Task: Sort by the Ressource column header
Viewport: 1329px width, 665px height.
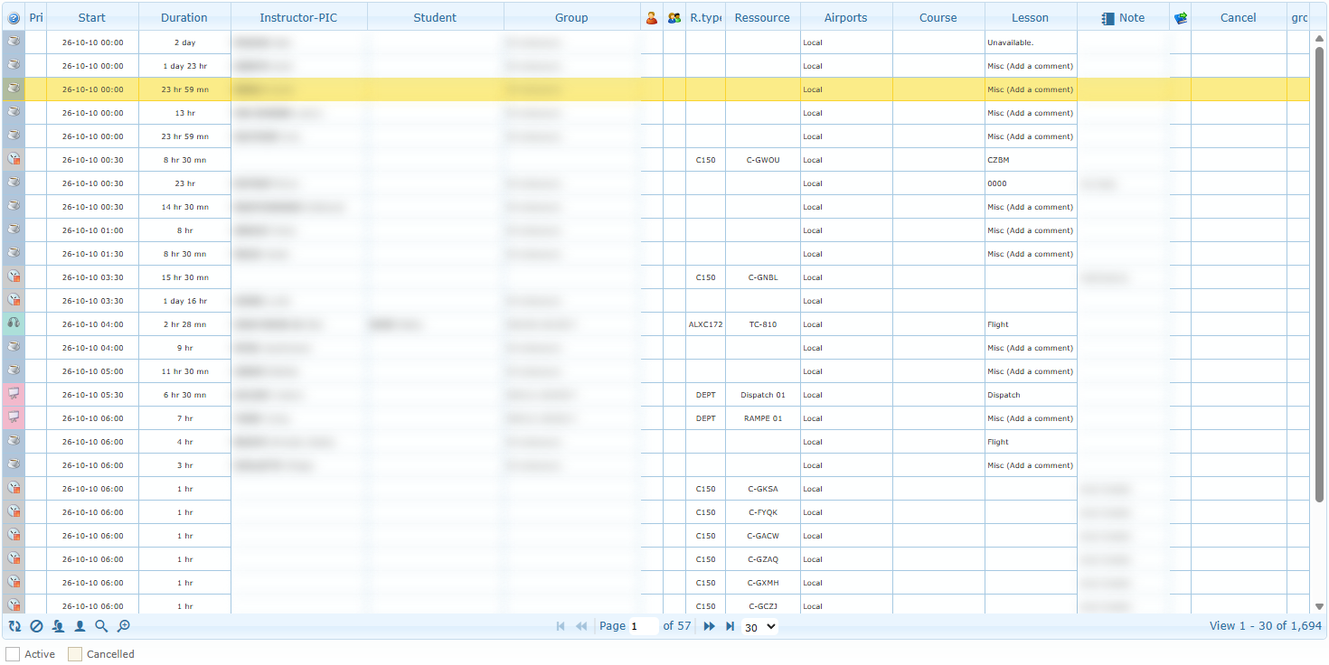Action: click(762, 17)
